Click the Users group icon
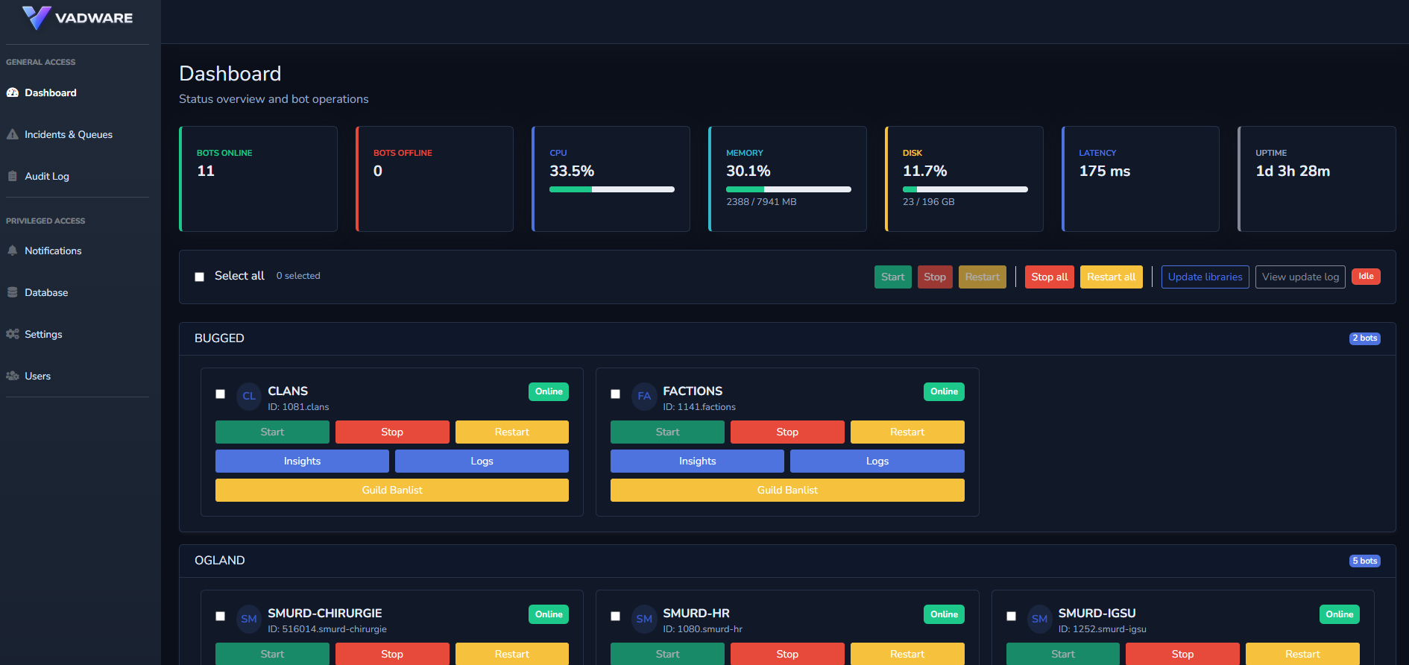The height and width of the screenshot is (665, 1409). coord(13,376)
